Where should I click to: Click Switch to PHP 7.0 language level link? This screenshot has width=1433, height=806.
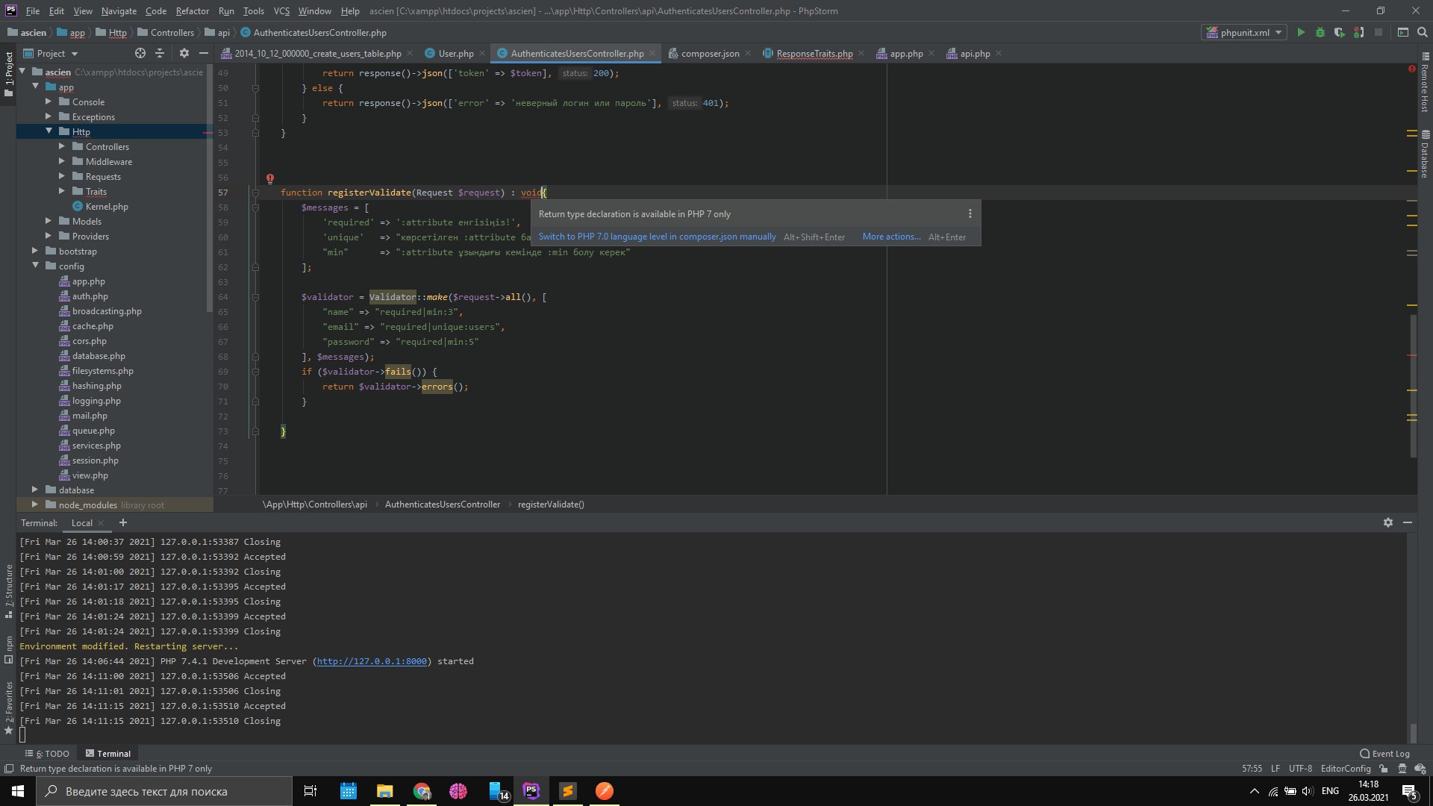click(657, 237)
